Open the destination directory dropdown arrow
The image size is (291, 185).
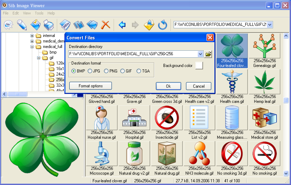pyautogui.click(x=200, y=54)
